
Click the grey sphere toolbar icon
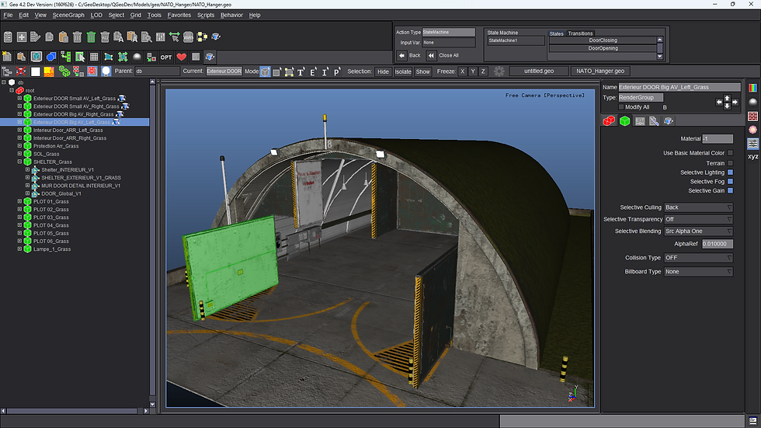tap(137, 57)
